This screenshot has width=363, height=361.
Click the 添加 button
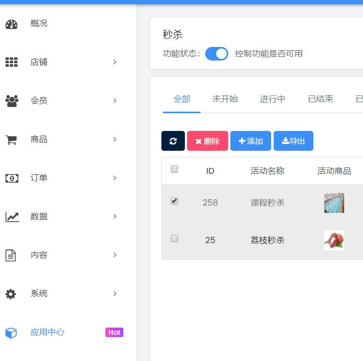click(x=251, y=141)
